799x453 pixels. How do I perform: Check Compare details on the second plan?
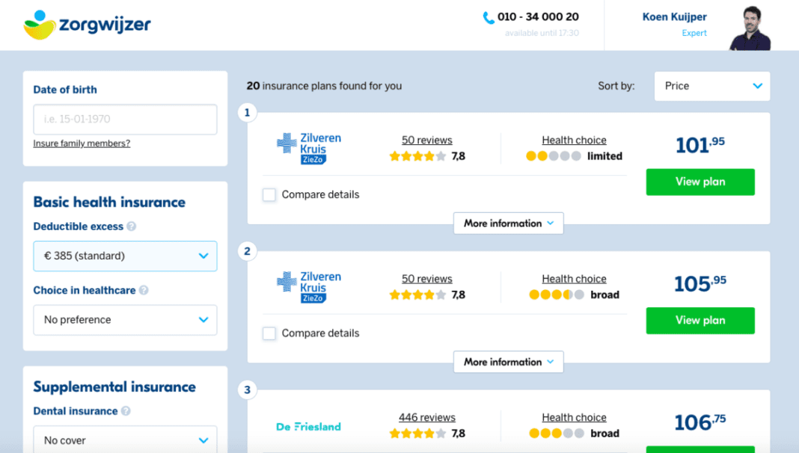point(269,333)
